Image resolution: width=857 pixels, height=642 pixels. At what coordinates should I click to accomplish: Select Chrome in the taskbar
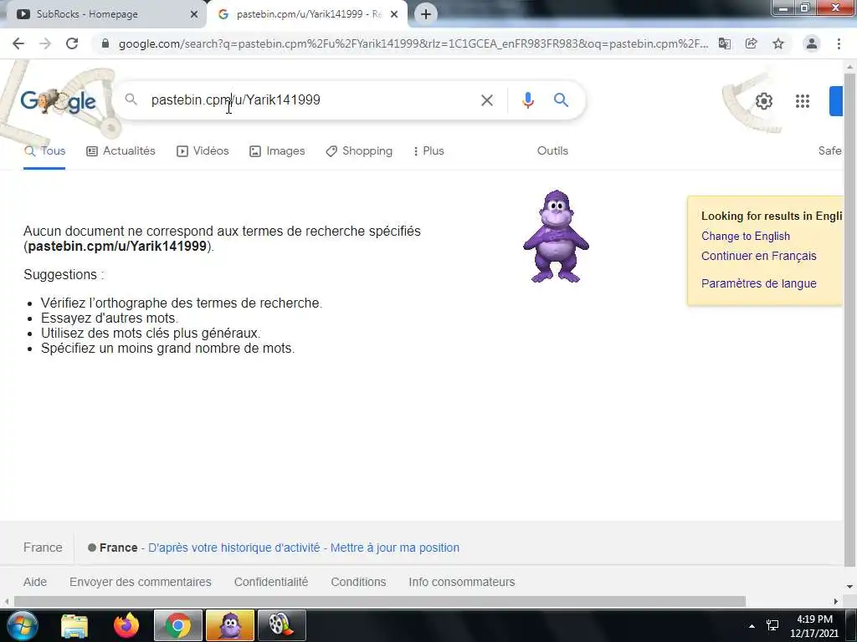tap(178, 625)
